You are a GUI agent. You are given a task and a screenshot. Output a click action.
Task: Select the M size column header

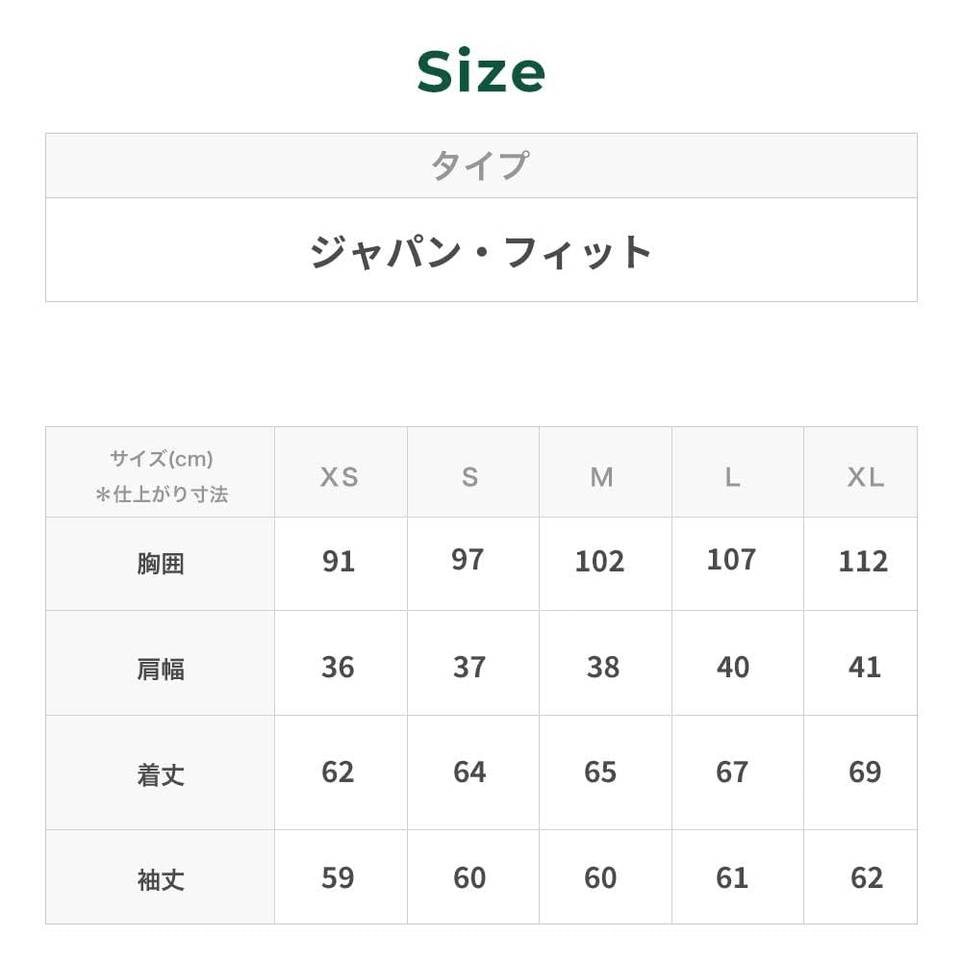(x=601, y=477)
